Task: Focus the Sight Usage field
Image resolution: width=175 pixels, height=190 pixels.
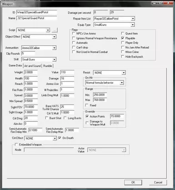Action: pos(31,112)
